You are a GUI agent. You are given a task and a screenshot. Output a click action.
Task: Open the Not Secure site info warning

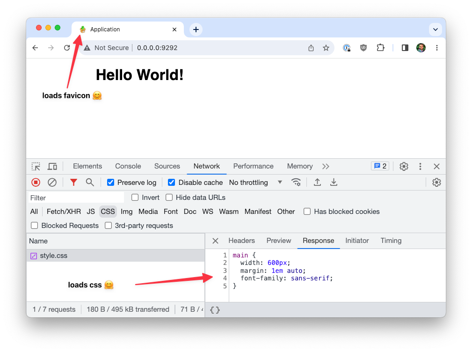coord(106,48)
